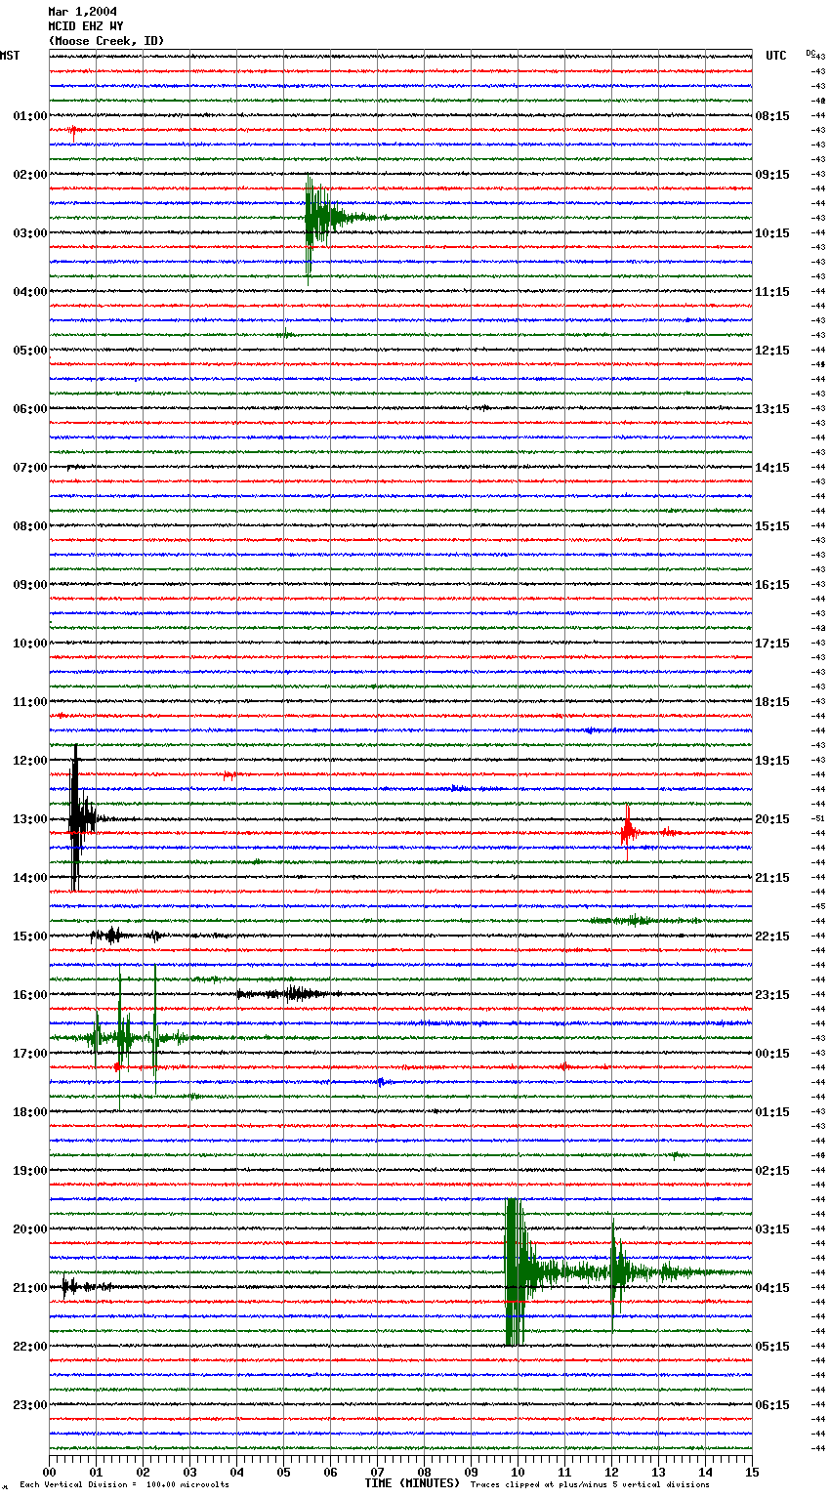Select the '14:00' MST time label
830x1498 pixels.
[30, 878]
